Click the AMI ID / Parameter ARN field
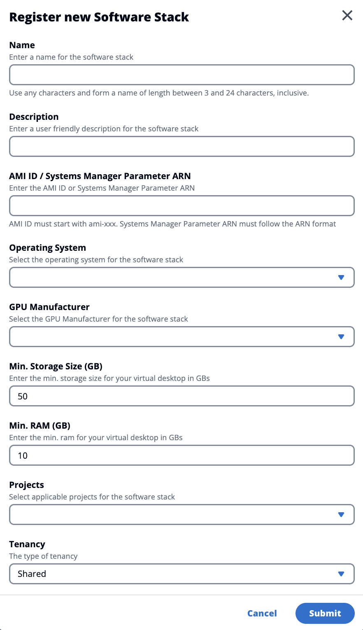This screenshot has width=363, height=630. click(x=181, y=206)
